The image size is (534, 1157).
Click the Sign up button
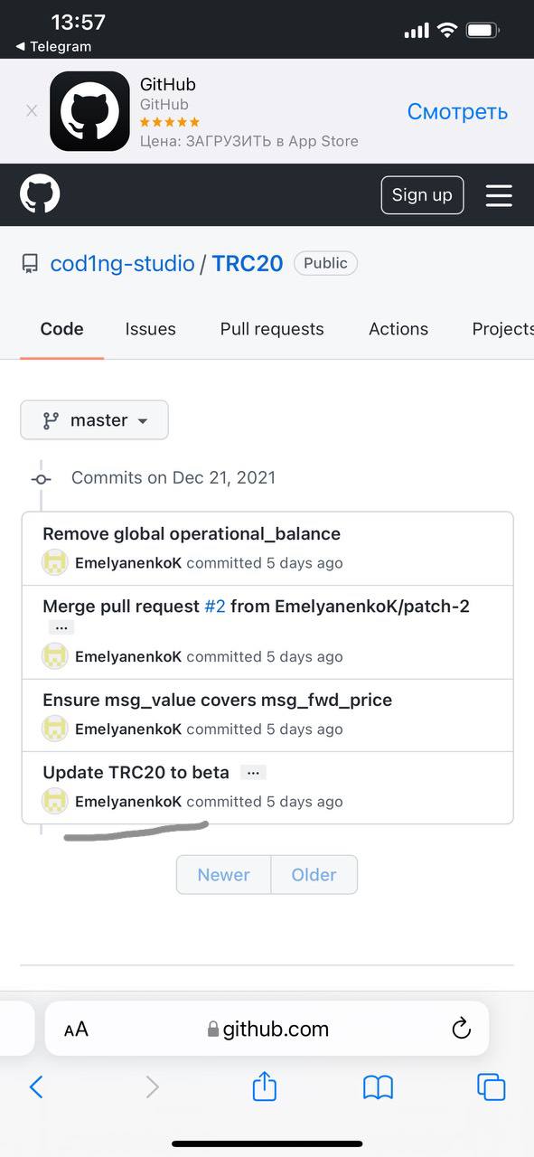coord(422,195)
